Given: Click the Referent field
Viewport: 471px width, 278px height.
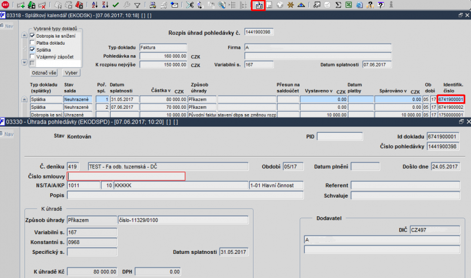Looking at the screenshot, I should click(405, 185).
